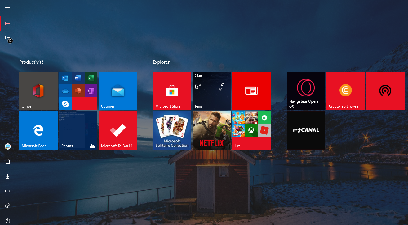408x225 pixels.
Task: Open the Courrier mail tile
Action: click(118, 91)
